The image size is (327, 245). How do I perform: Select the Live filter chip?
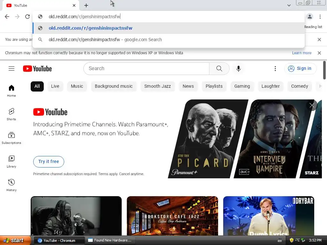click(55, 86)
